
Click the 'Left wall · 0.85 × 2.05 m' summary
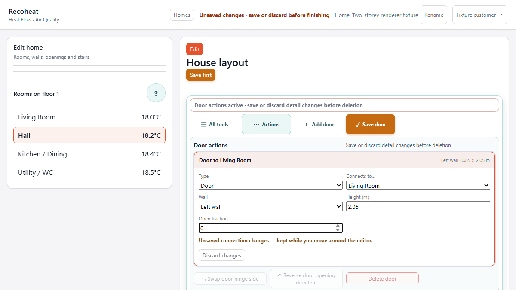(465, 160)
